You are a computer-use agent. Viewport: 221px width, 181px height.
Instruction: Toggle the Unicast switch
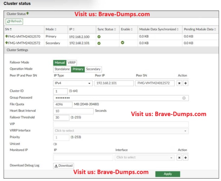pyautogui.click(x=55, y=144)
